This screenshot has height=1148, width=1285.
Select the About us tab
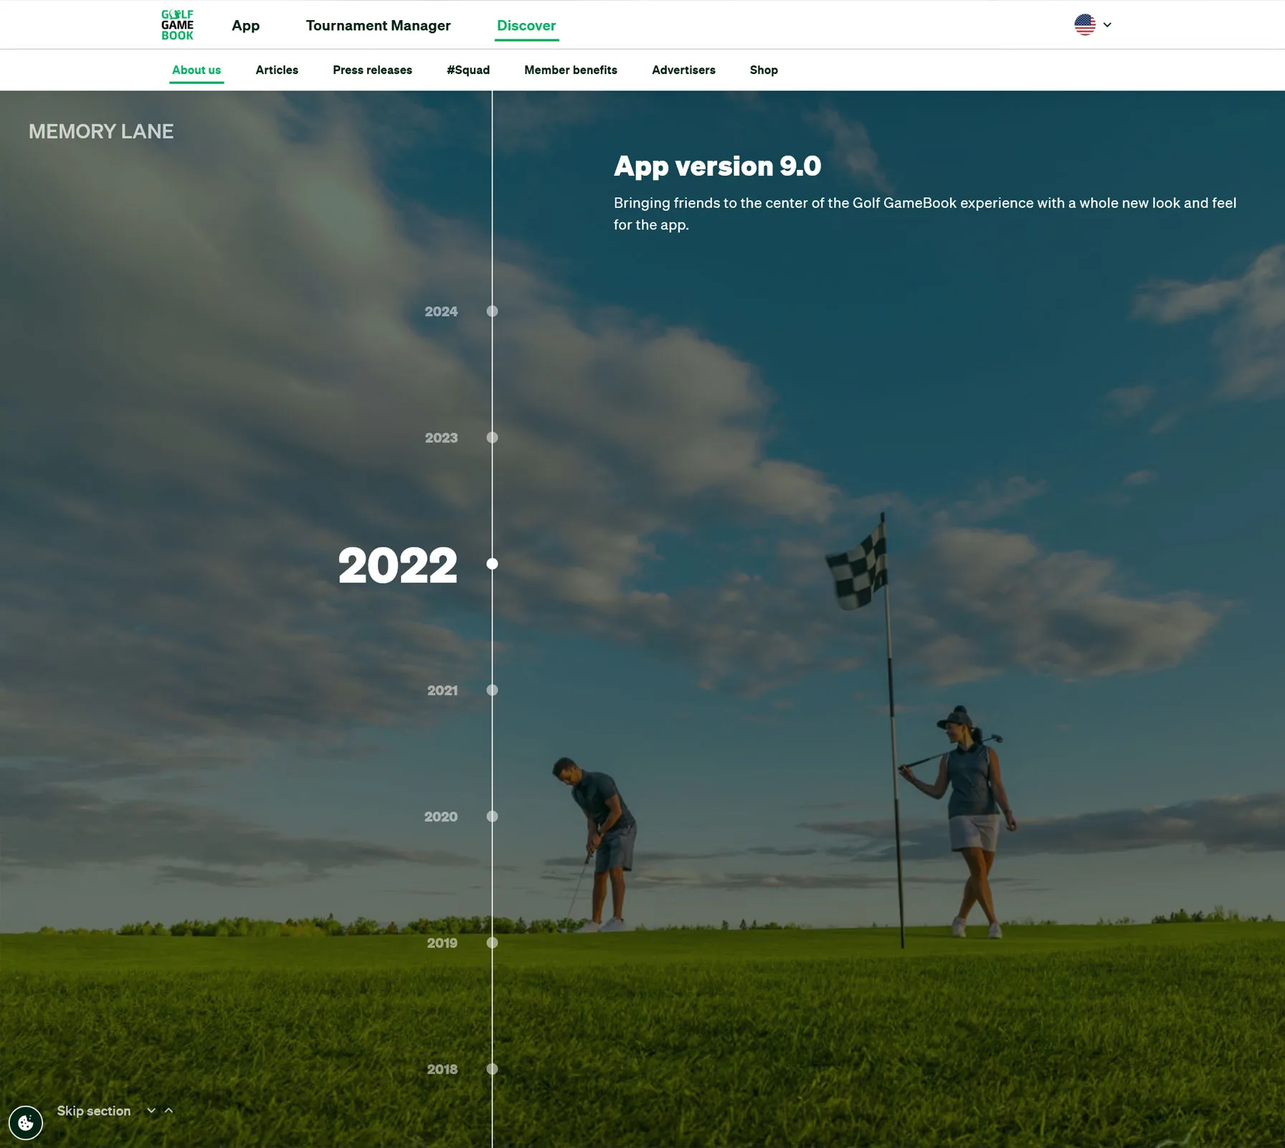coord(196,70)
